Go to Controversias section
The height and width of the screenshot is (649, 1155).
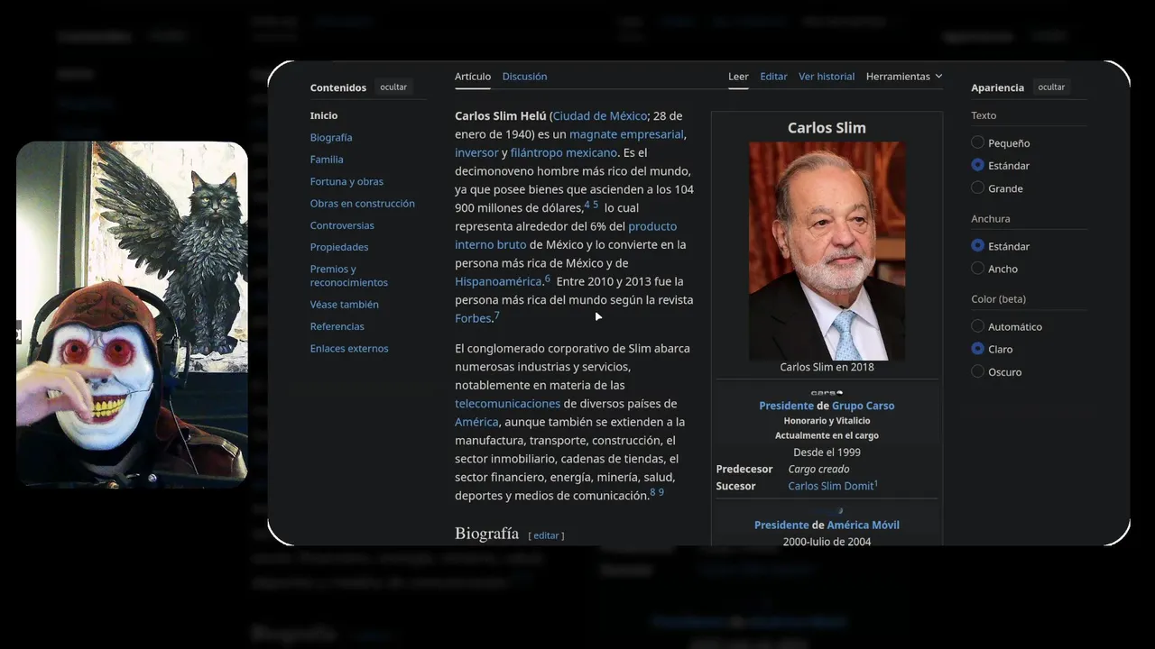342,225
